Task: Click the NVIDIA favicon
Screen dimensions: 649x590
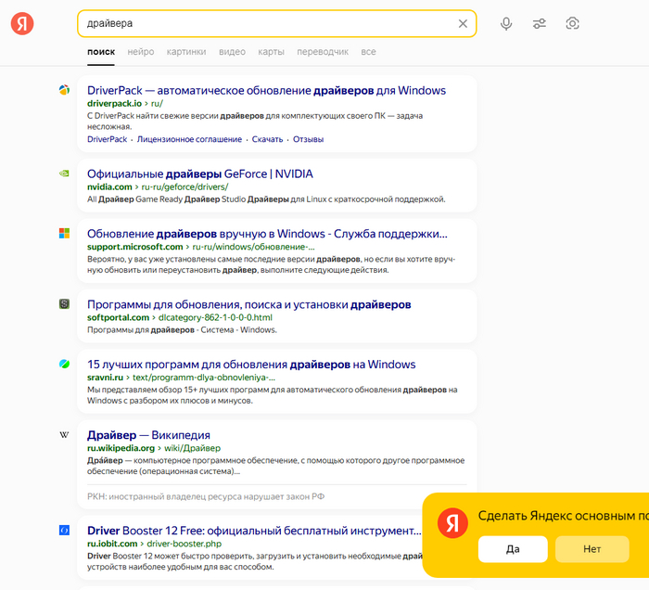Action: [x=64, y=173]
